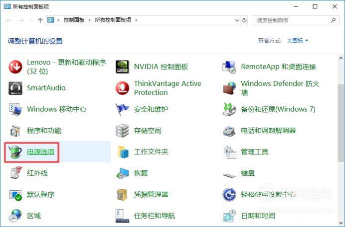
Task: Open the Phone and Modem icon
Action: pyautogui.click(x=229, y=131)
